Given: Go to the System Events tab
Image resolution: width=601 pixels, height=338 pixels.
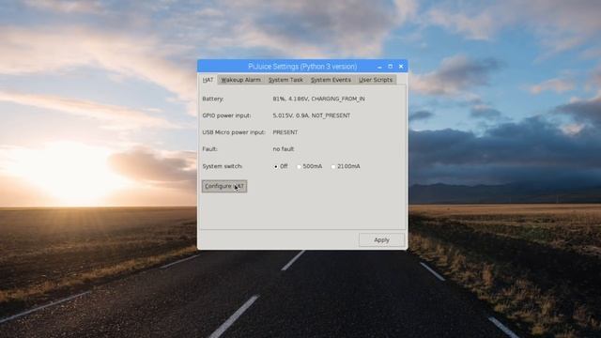Looking at the screenshot, I should 331,80.
